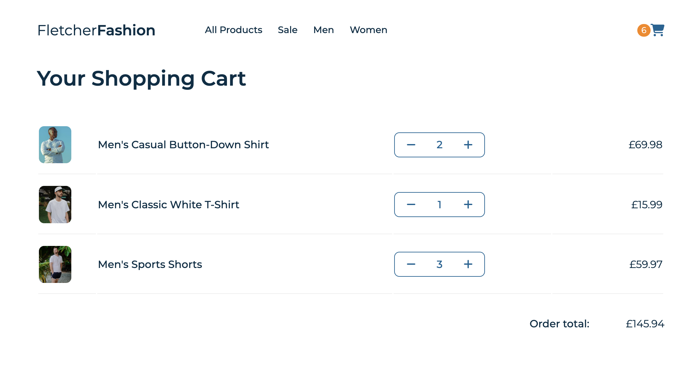Click the minus icon for Men's Casual Button-Down Shirt
Viewport: 695px width, 377px height.
[411, 145]
